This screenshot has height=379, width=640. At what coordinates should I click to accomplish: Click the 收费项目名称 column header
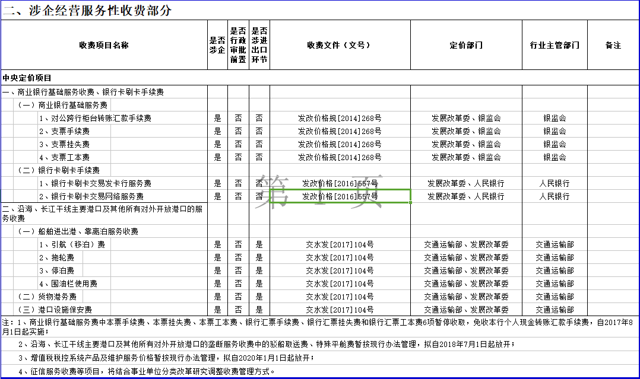tap(104, 45)
